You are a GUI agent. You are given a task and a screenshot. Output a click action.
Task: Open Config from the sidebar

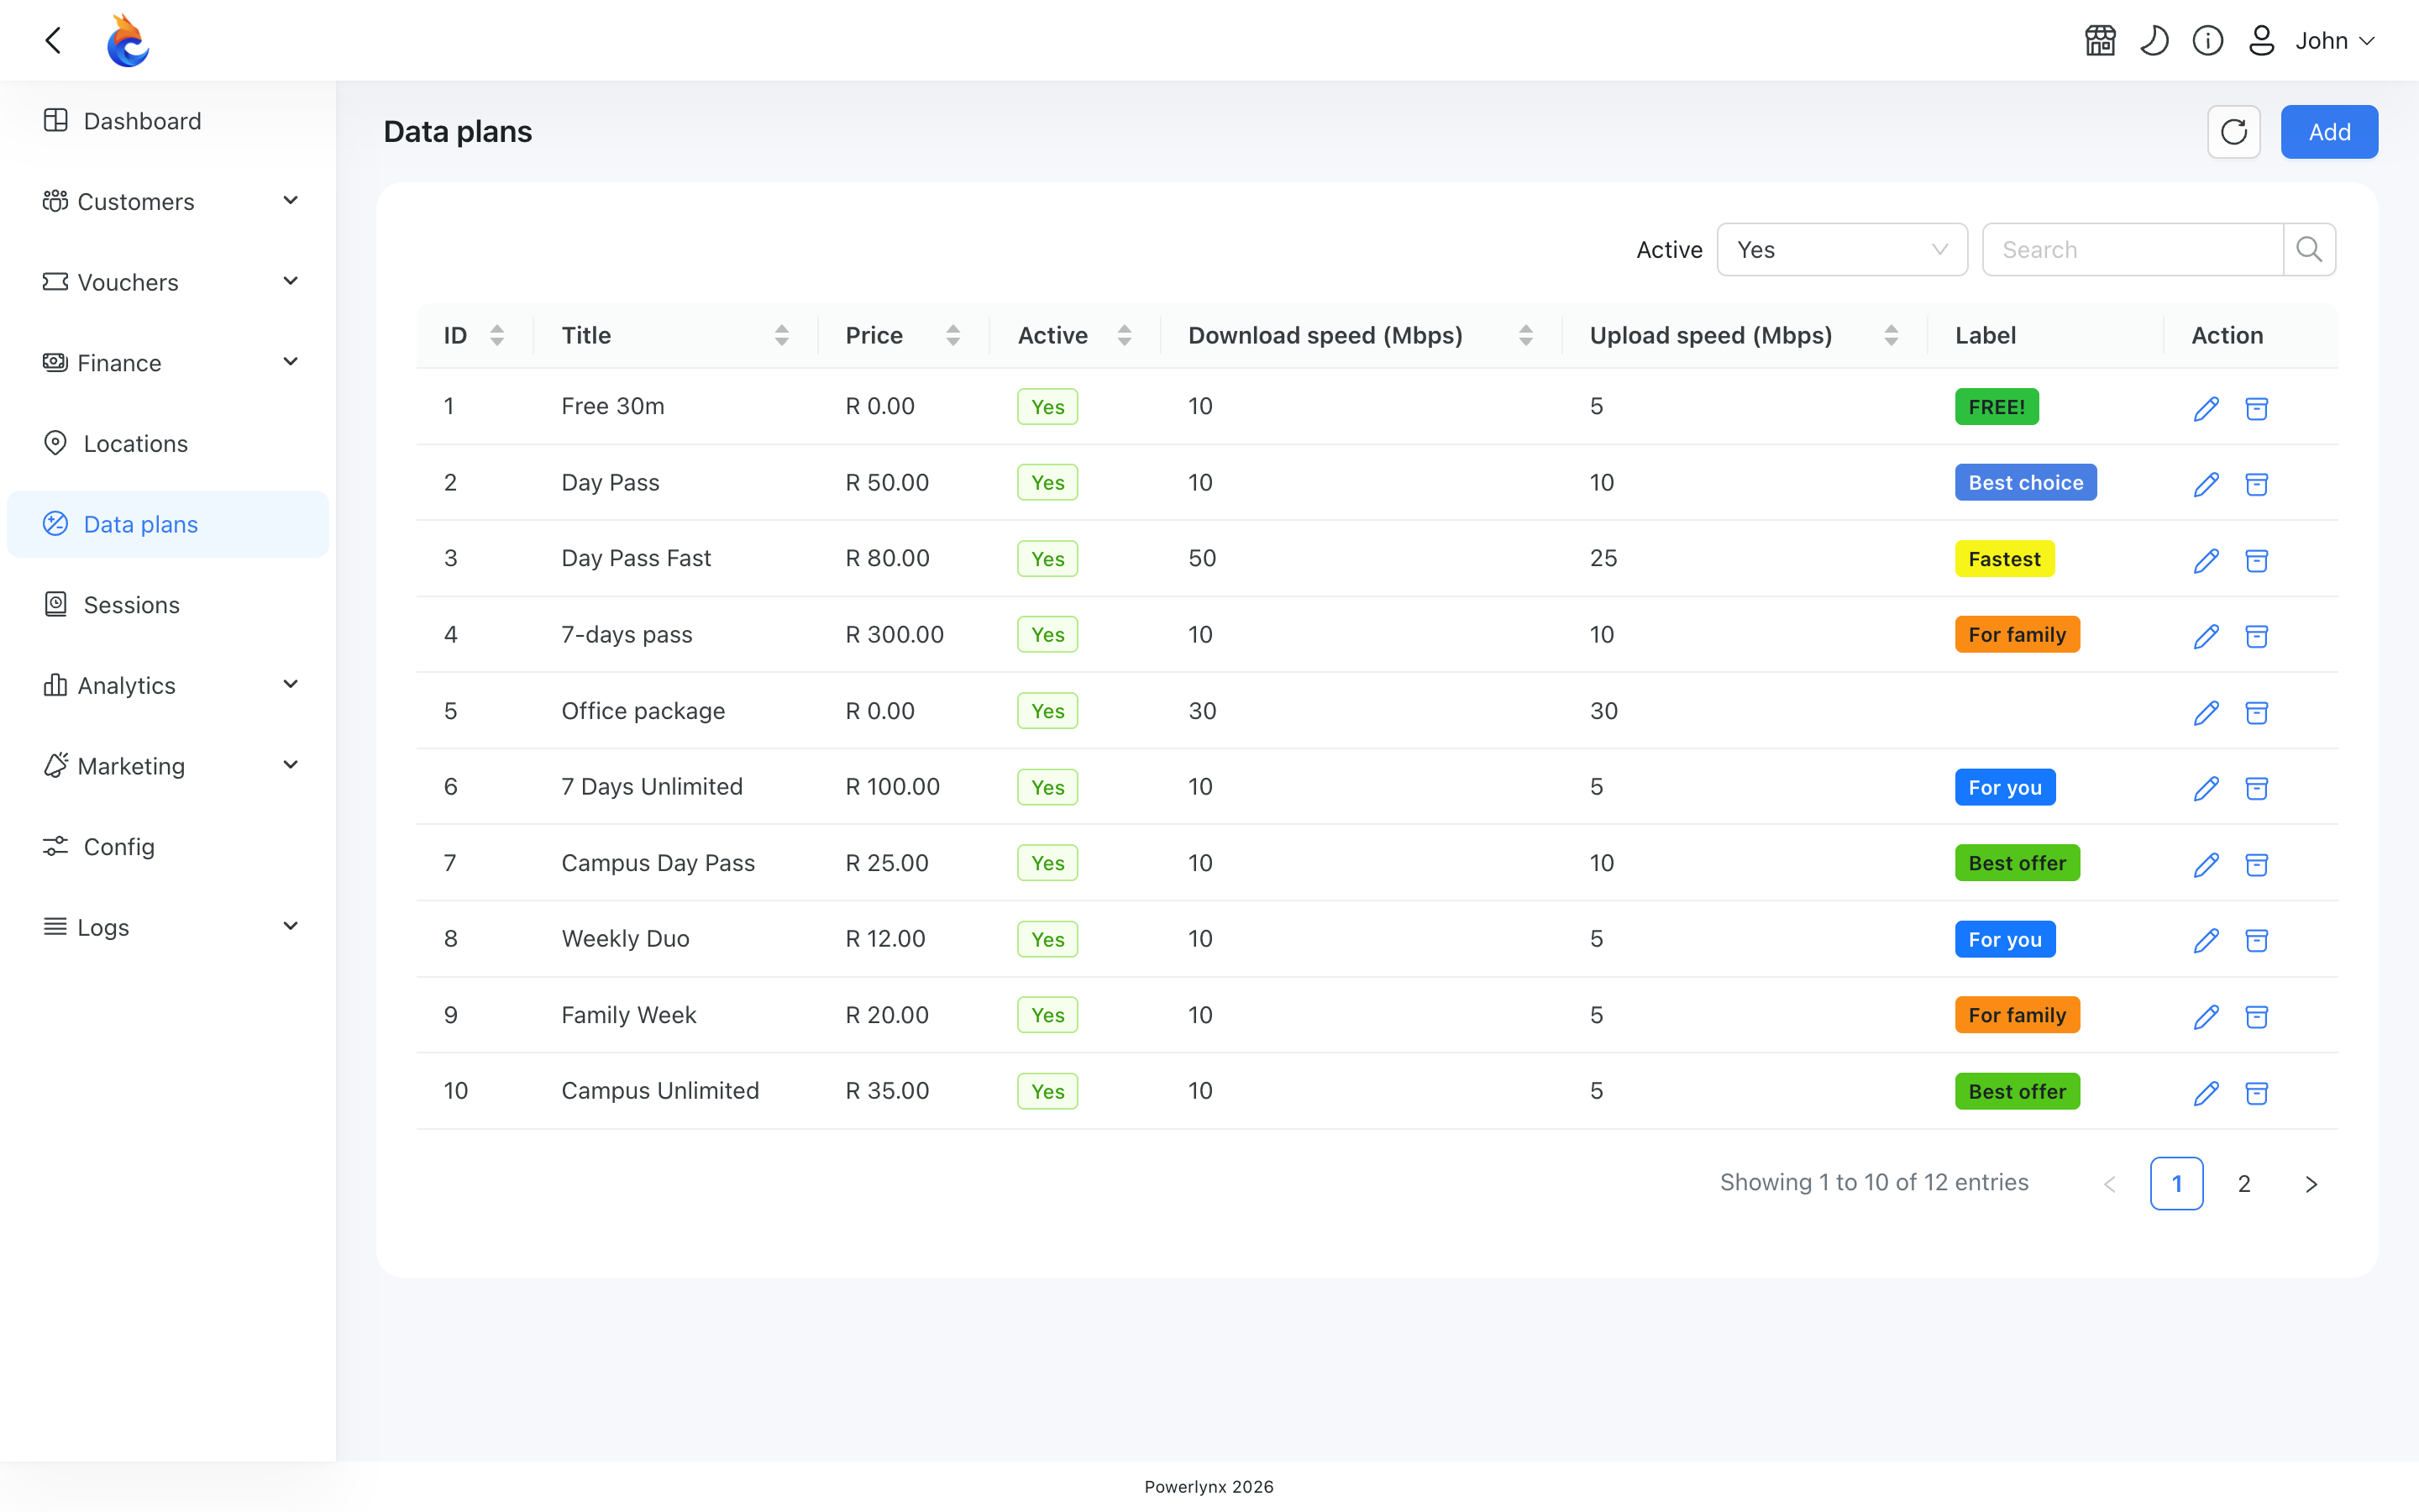coord(168,846)
